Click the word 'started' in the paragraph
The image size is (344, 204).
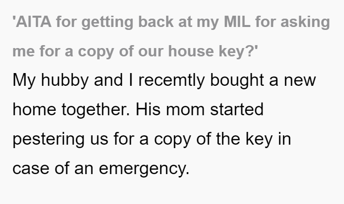(x=237, y=109)
